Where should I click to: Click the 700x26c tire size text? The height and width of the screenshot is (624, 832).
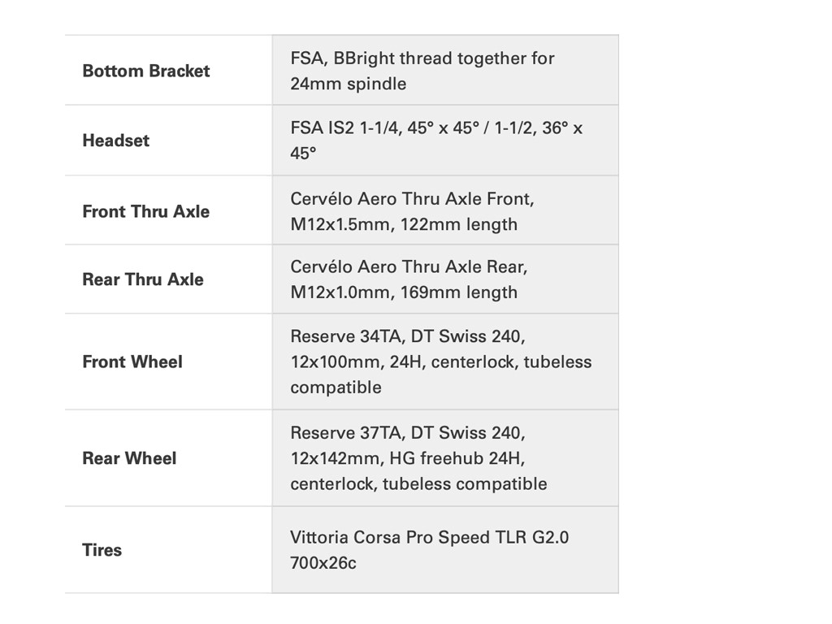pyautogui.click(x=323, y=562)
